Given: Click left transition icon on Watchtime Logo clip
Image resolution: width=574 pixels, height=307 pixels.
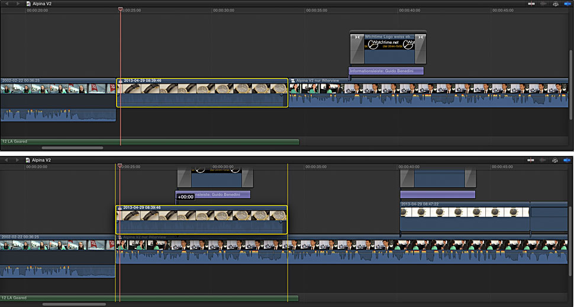Looking at the screenshot, I should pyautogui.click(x=356, y=37).
